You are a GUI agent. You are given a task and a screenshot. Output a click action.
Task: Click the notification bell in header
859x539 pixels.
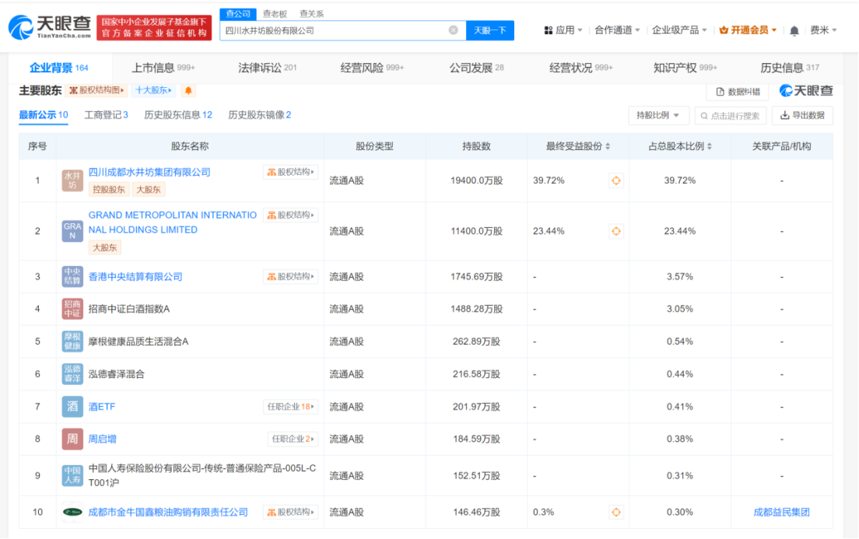[794, 30]
